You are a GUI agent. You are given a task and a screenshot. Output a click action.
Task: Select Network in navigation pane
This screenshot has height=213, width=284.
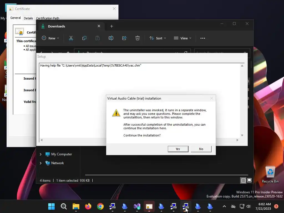(x=55, y=163)
